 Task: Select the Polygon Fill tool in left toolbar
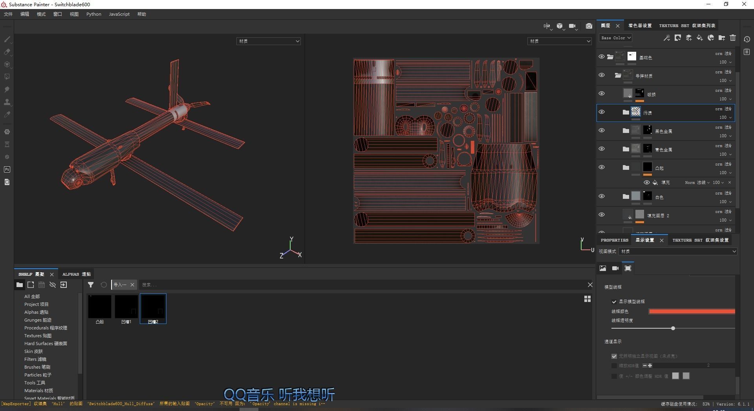[7, 77]
